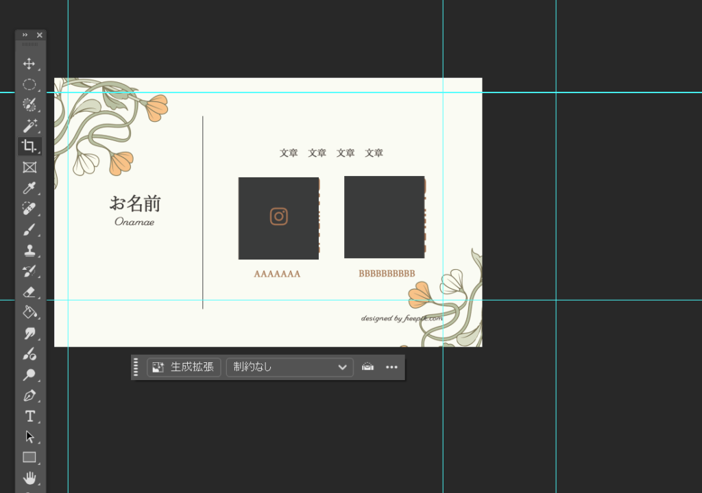
Task: Pick the Eraser tool
Action: (x=29, y=292)
